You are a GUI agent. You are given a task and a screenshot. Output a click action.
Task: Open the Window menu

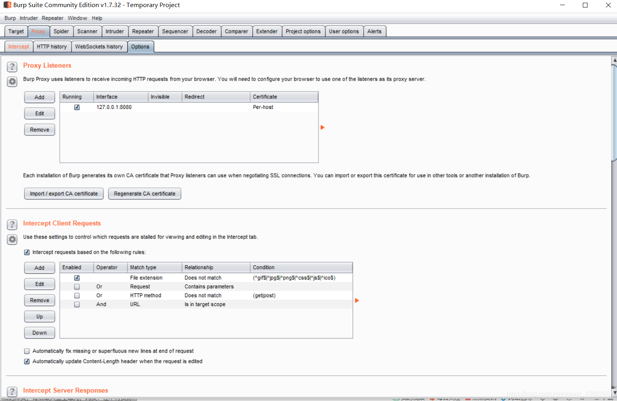(x=77, y=18)
